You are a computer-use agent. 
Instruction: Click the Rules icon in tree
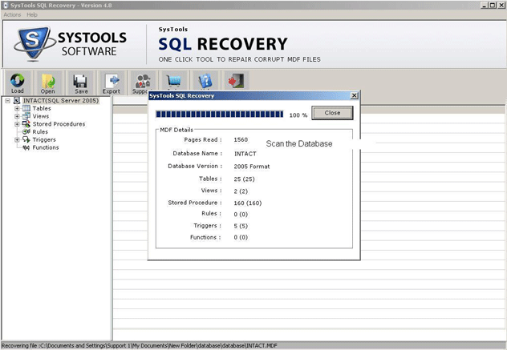(26, 131)
